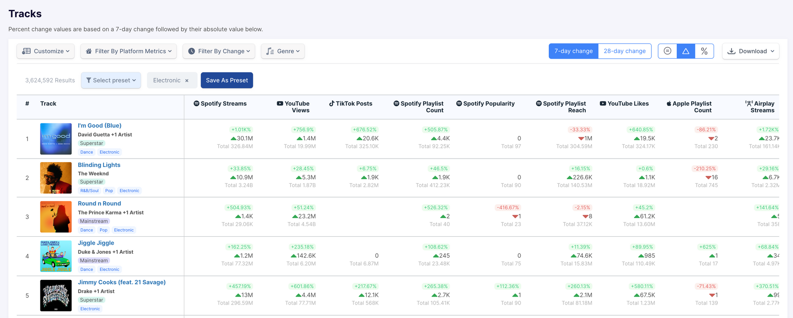This screenshot has width=793, height=318.
Task: Switch to the 28-day change tab
Action: coord(624,51)
